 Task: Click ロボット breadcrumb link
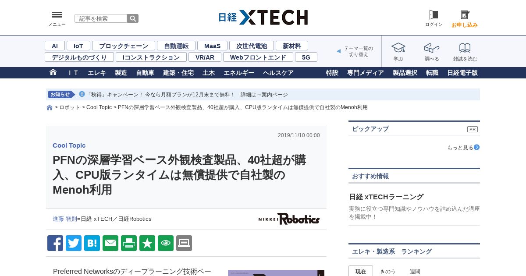(70, 107)
